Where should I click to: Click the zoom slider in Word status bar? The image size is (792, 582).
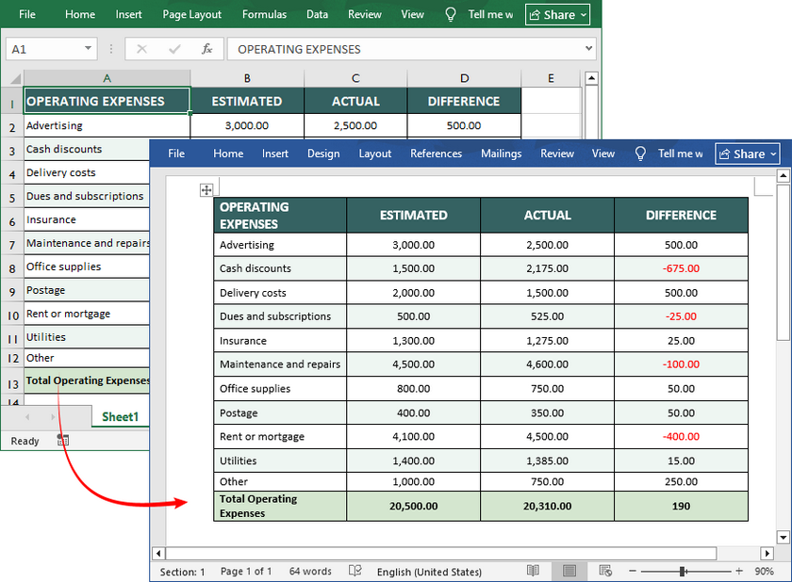[681, 571]
